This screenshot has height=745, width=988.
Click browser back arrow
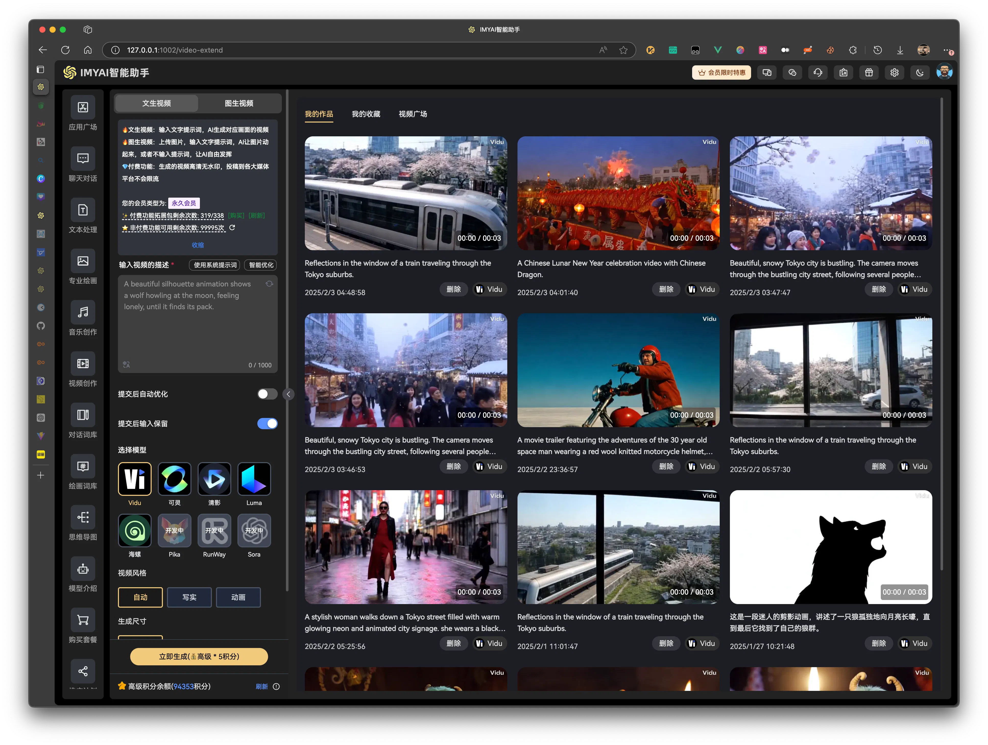pos(43,50)
